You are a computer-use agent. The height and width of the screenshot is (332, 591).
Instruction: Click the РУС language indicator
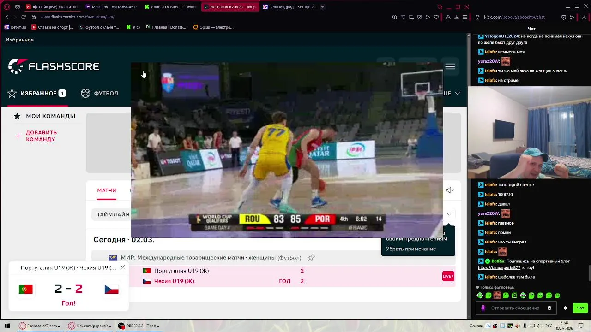[549, 326]
